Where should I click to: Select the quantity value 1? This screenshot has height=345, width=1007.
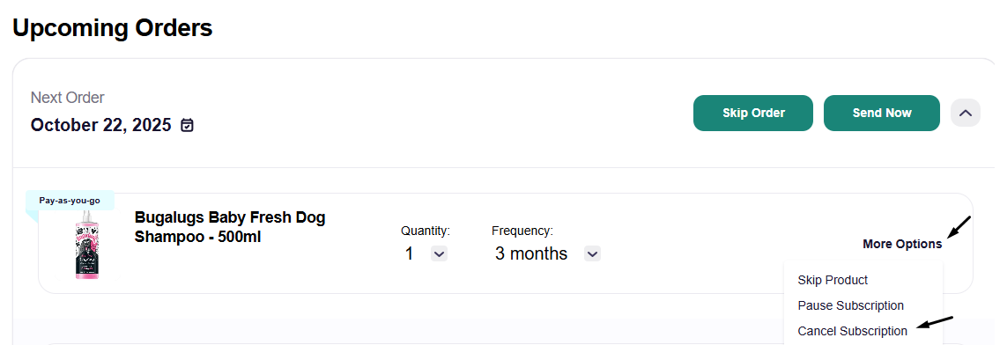409,254
